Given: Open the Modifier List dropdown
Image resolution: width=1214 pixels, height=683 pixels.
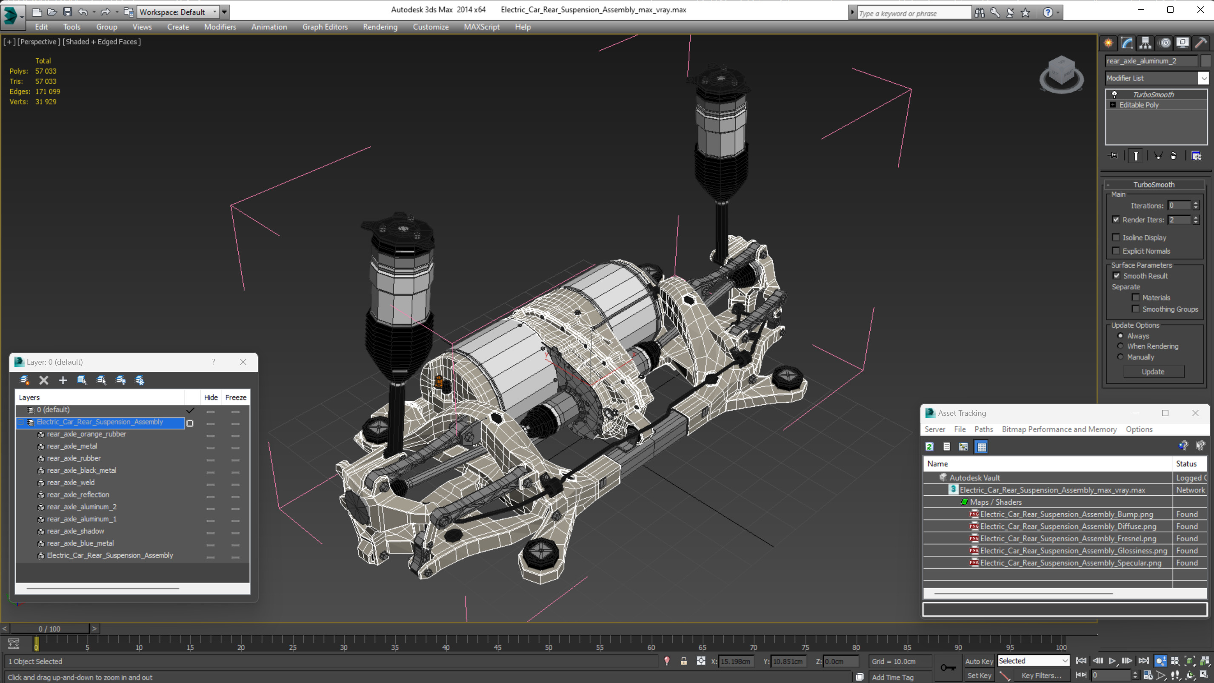Looking at the screenshot, I should point(1204,78).
